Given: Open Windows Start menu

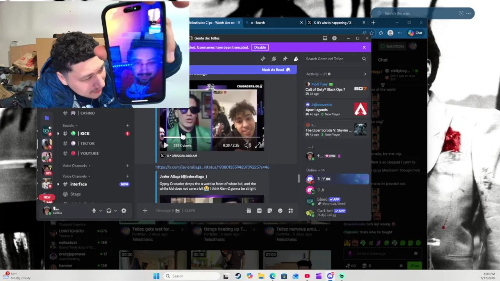Looking at the screenshot, I should tap(156, 276).
